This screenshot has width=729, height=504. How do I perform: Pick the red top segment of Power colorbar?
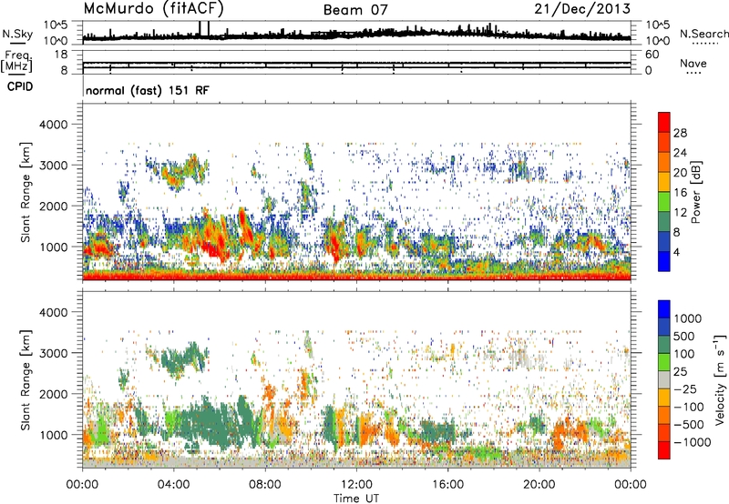click(x=664, y=123)
